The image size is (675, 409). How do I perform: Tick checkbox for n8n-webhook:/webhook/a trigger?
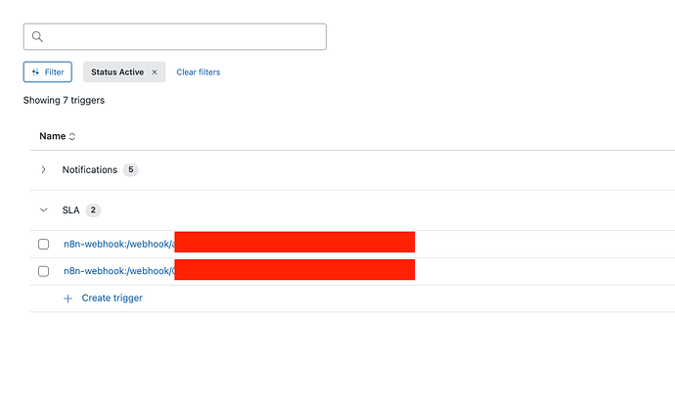(x=43, y=244)
